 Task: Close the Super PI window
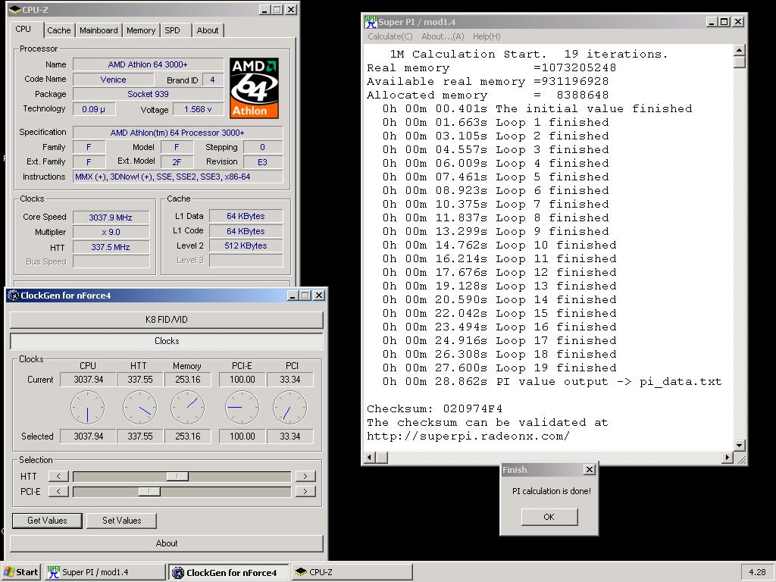click(x=738, y=22)
